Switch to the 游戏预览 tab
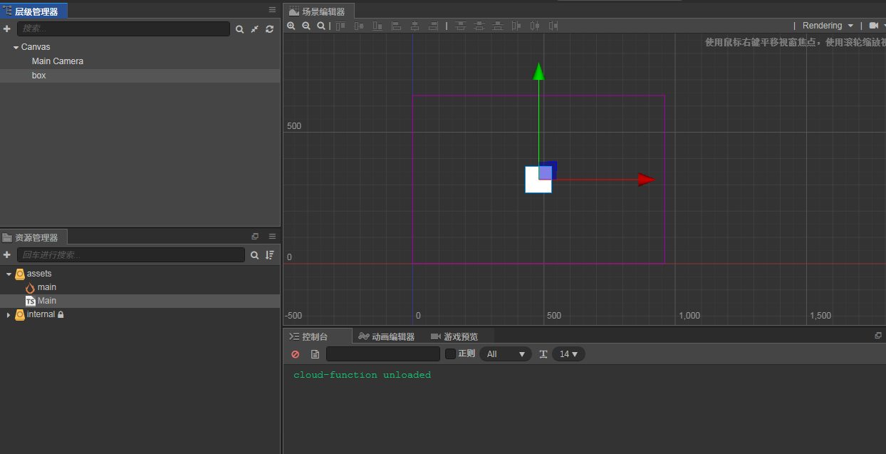 [x=454, y=336]
